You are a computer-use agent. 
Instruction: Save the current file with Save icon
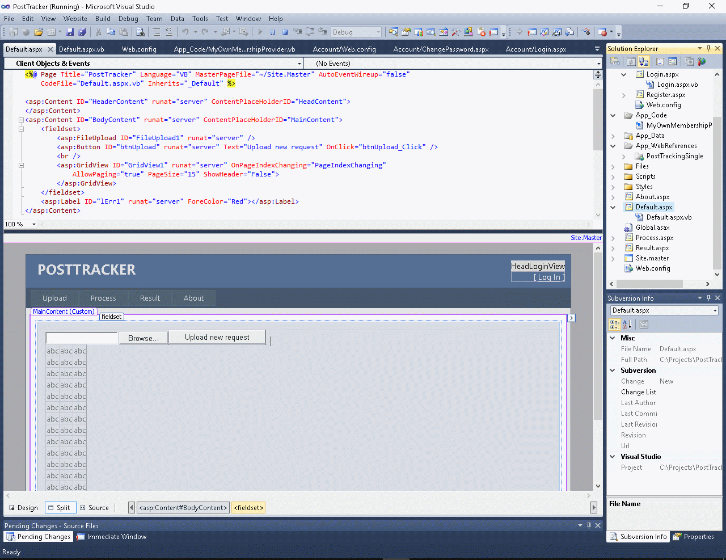tap(70, 32)
